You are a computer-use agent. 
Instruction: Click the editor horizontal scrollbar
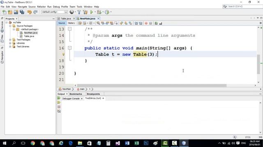[x=152, y=85]
